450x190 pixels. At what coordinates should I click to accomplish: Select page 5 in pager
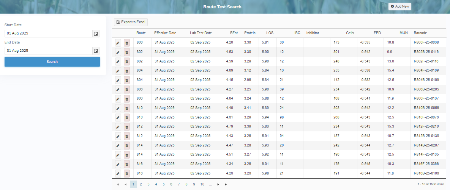click(164, 184)
